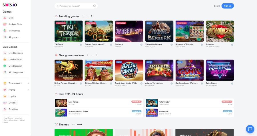
Task: Launch the Tiki Terror game thumbnail
Action: pos(69,31)
